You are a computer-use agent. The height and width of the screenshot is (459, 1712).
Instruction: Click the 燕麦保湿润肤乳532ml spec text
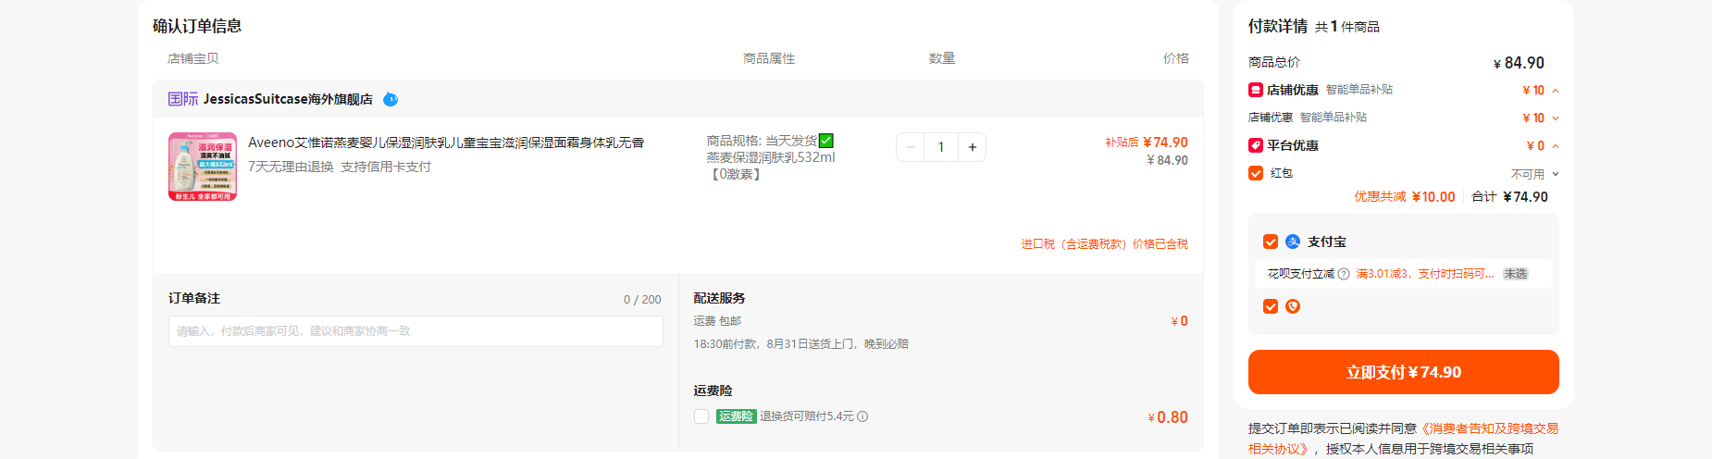[x=771, y=157]
